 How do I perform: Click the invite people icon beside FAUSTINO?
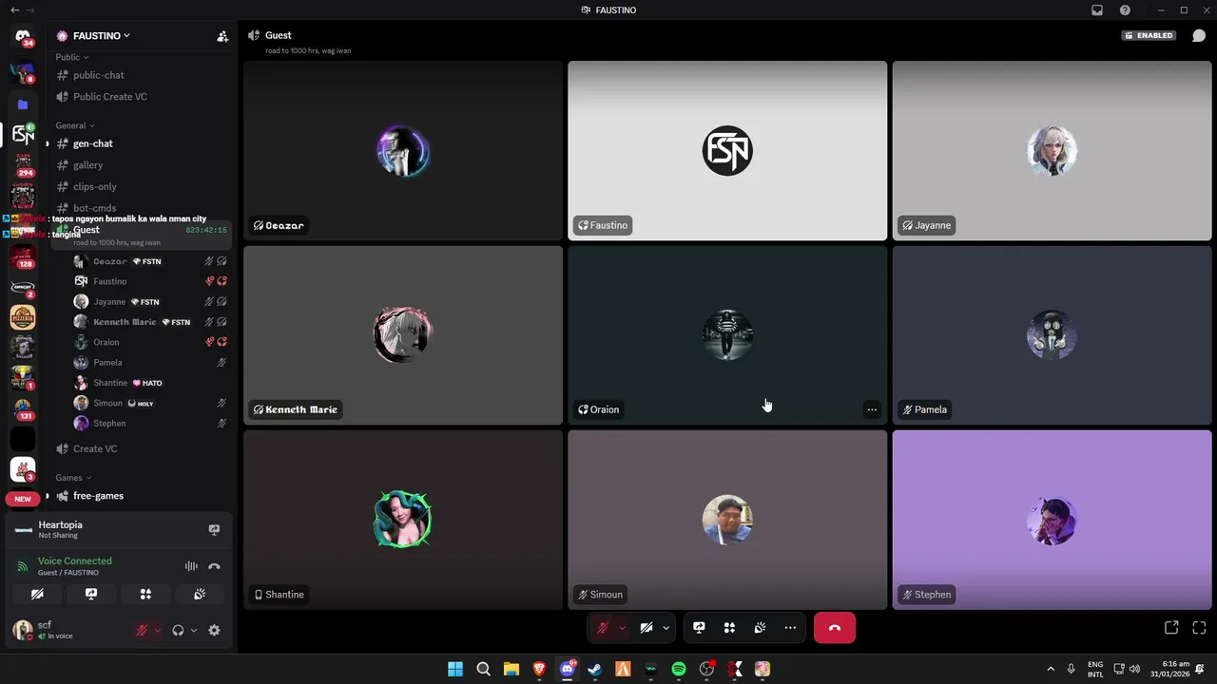click(x=222, y=36)
